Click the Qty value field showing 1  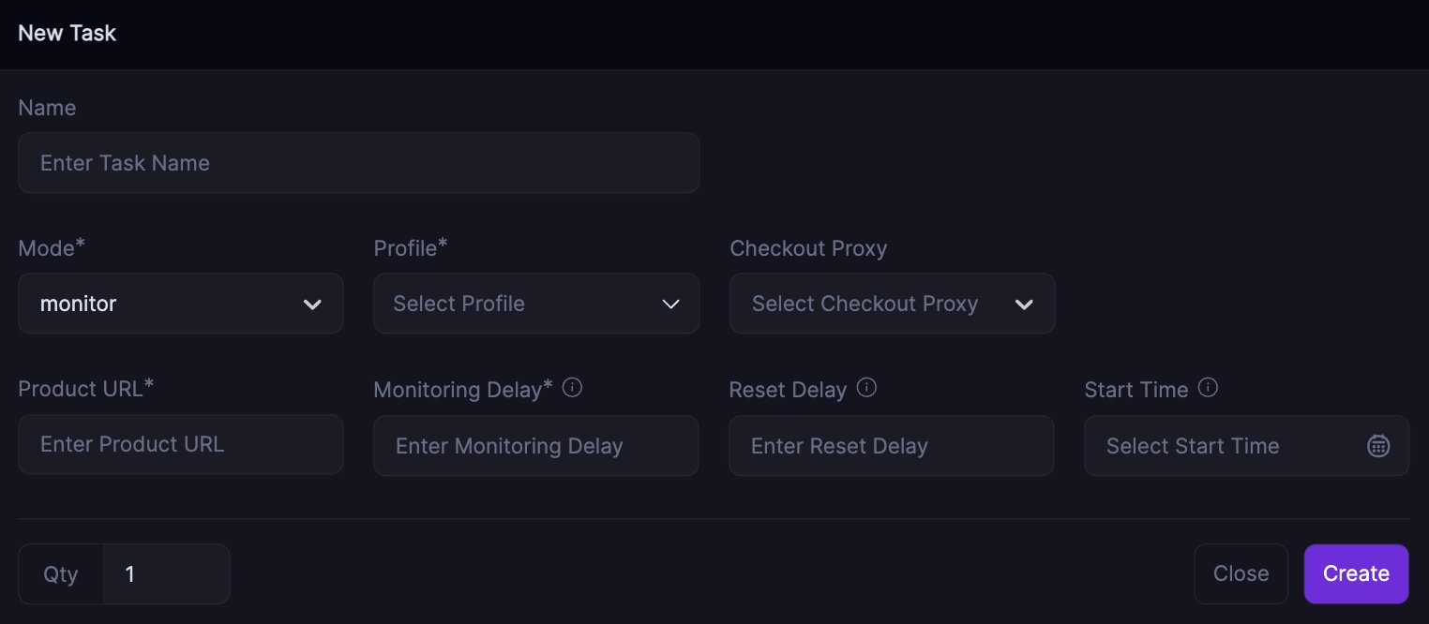[167, 573]
